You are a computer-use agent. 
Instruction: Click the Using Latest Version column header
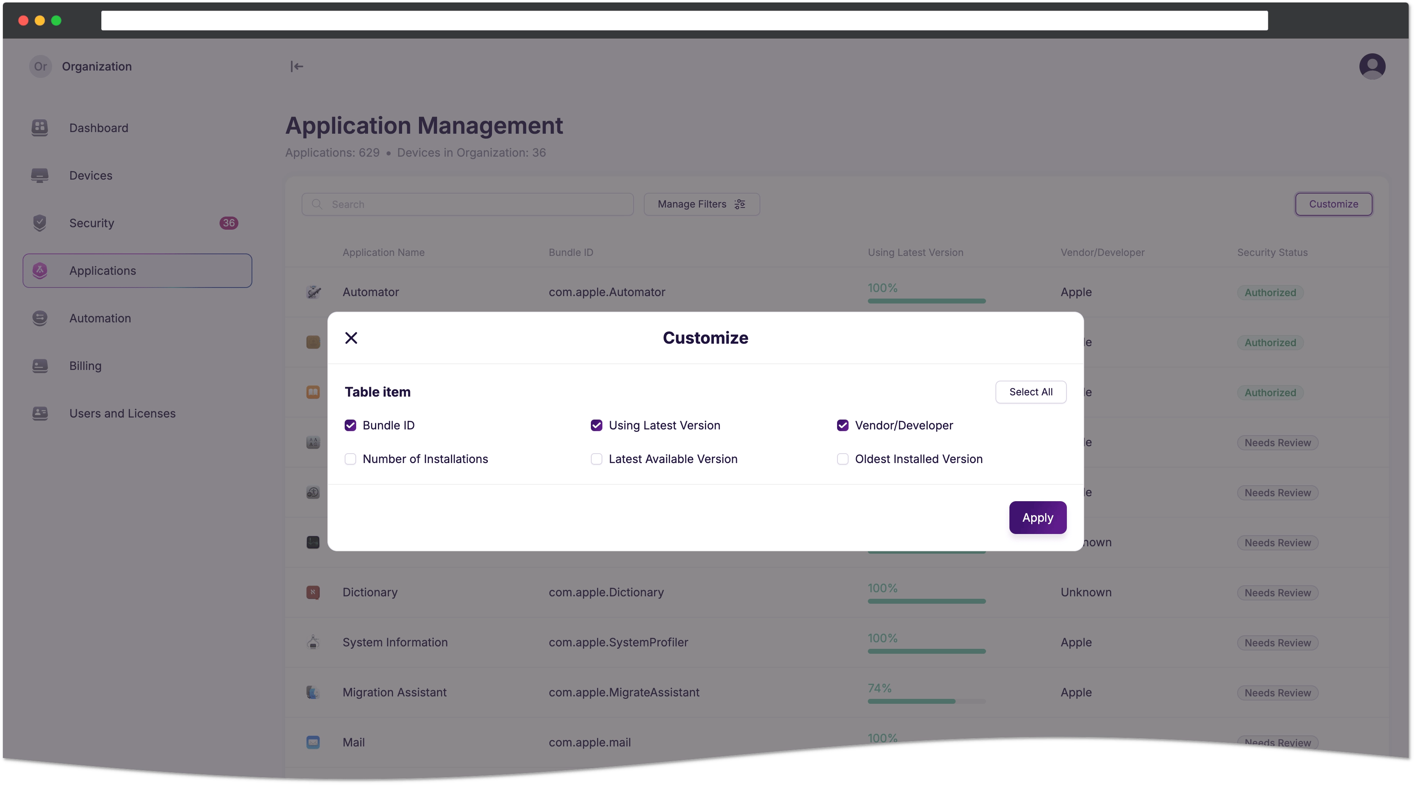(915, 252)
